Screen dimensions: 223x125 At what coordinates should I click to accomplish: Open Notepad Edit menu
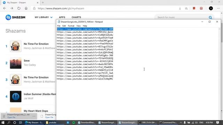64,26
